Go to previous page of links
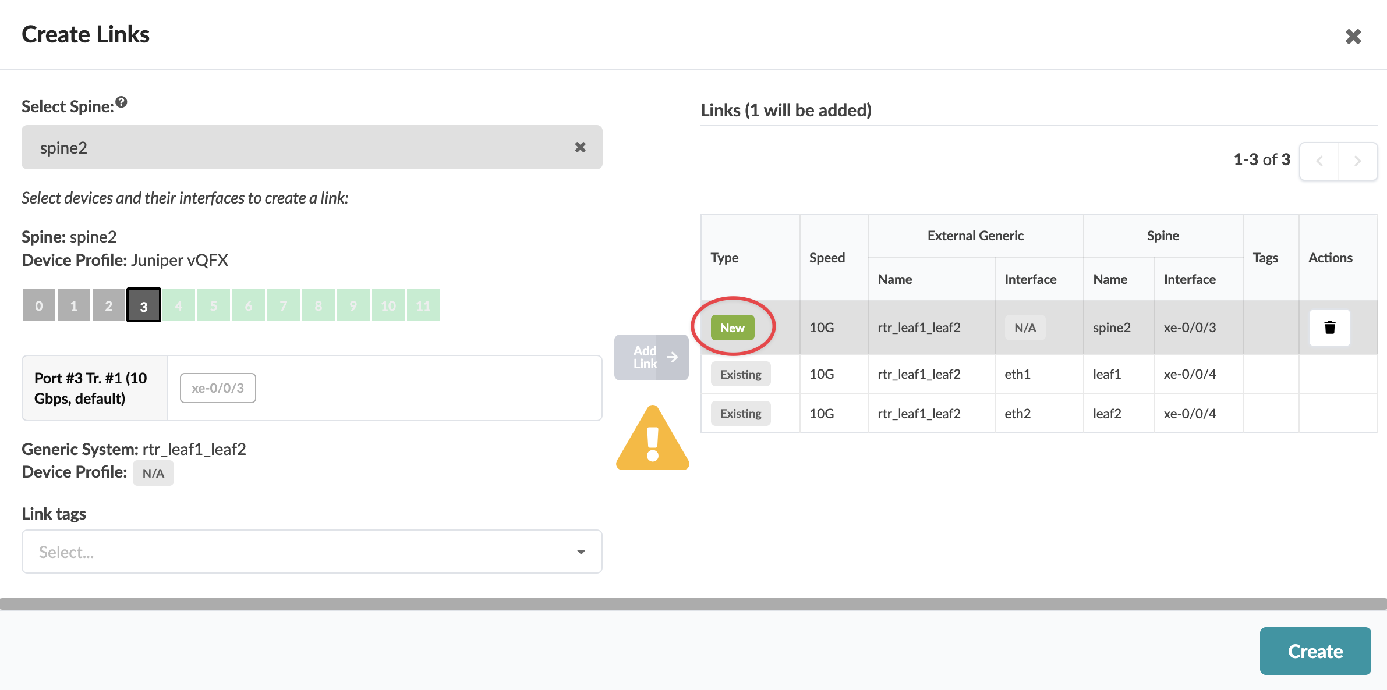The image size is (1387, 690). (1319, 161)
